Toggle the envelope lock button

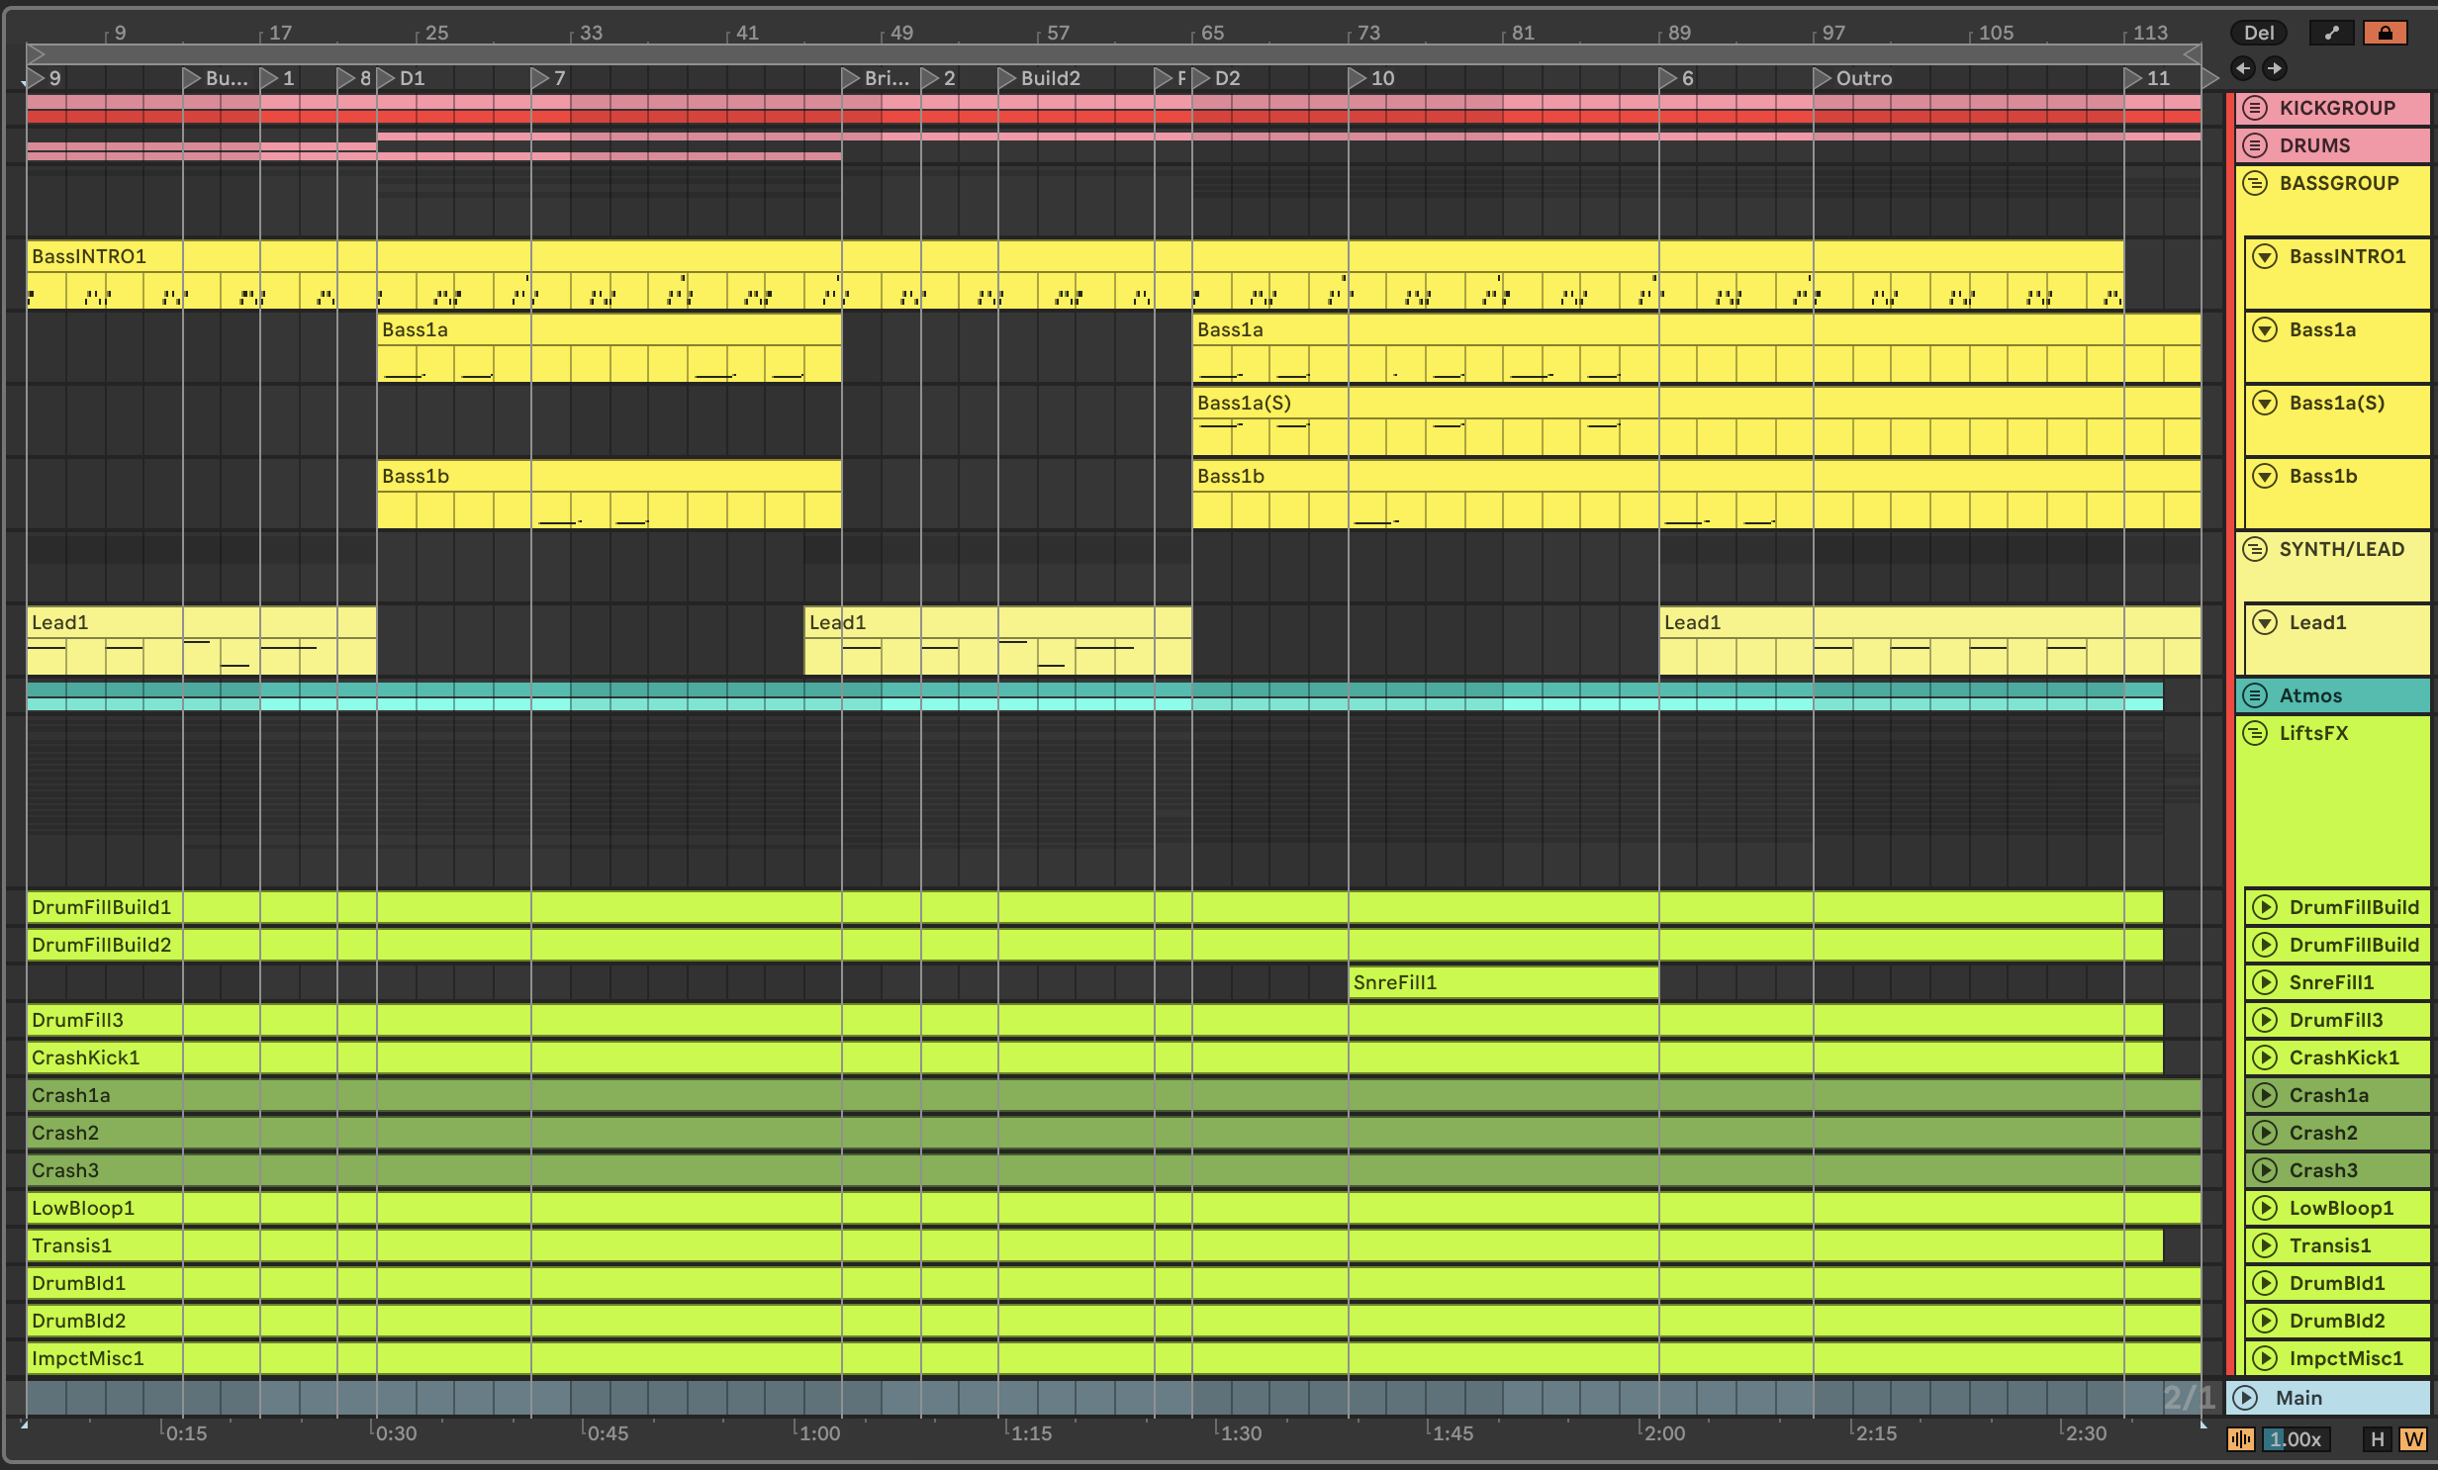[x=2385, y=33]
